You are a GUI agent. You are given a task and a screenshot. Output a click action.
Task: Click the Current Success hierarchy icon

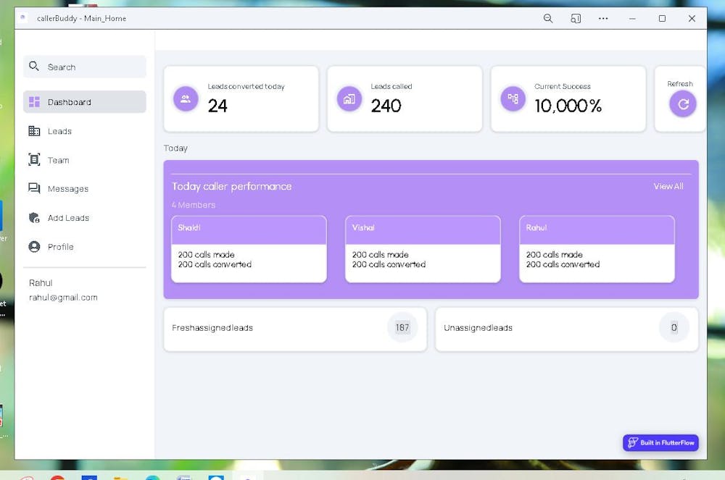pos(513,98)
